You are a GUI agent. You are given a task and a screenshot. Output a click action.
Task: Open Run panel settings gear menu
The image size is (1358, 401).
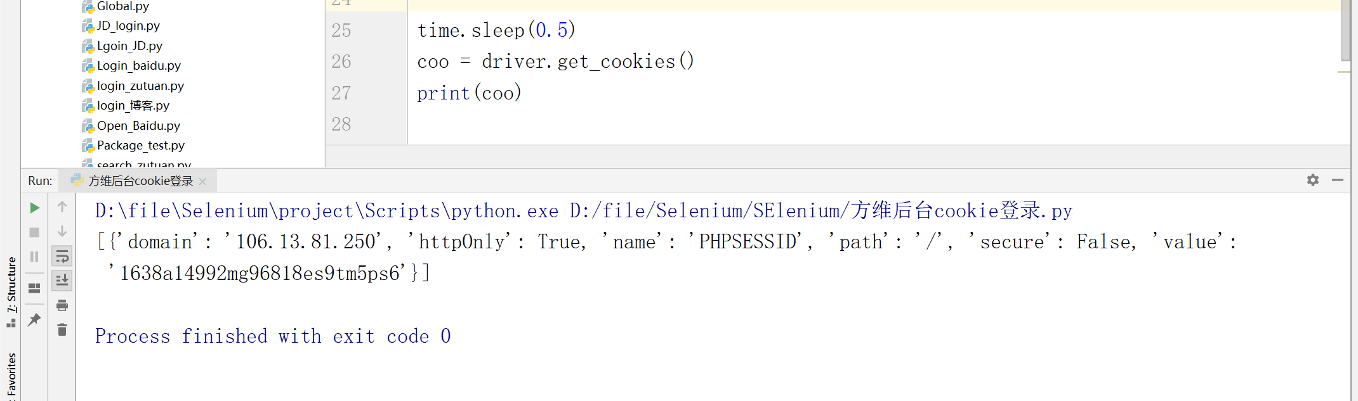(1313, 180)
